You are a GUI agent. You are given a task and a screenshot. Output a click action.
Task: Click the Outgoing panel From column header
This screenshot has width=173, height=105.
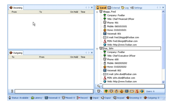(x=54, y=57)
